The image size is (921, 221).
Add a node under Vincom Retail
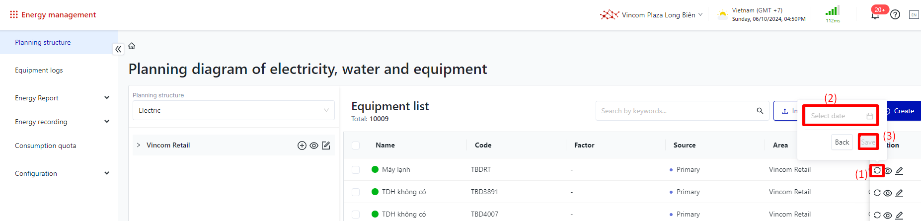click(x=302, y=146)
